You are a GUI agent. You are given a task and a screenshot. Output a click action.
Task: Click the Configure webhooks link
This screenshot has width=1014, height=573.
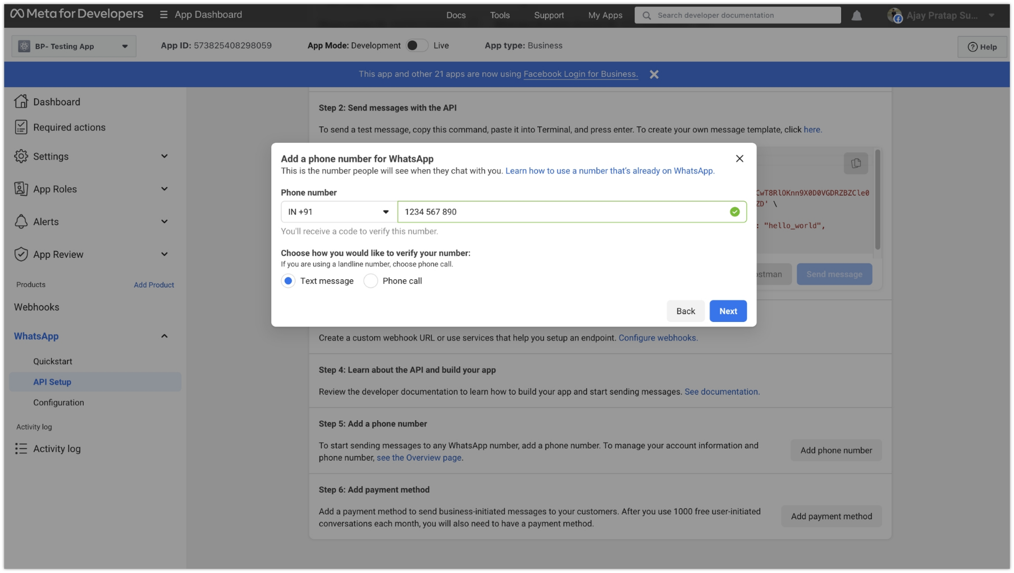(658, 338)
